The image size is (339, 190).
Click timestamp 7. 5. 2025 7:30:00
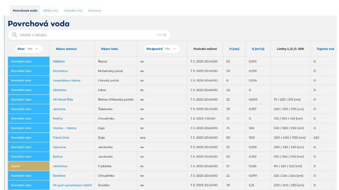pyautogui.click(x=203, y=119)
